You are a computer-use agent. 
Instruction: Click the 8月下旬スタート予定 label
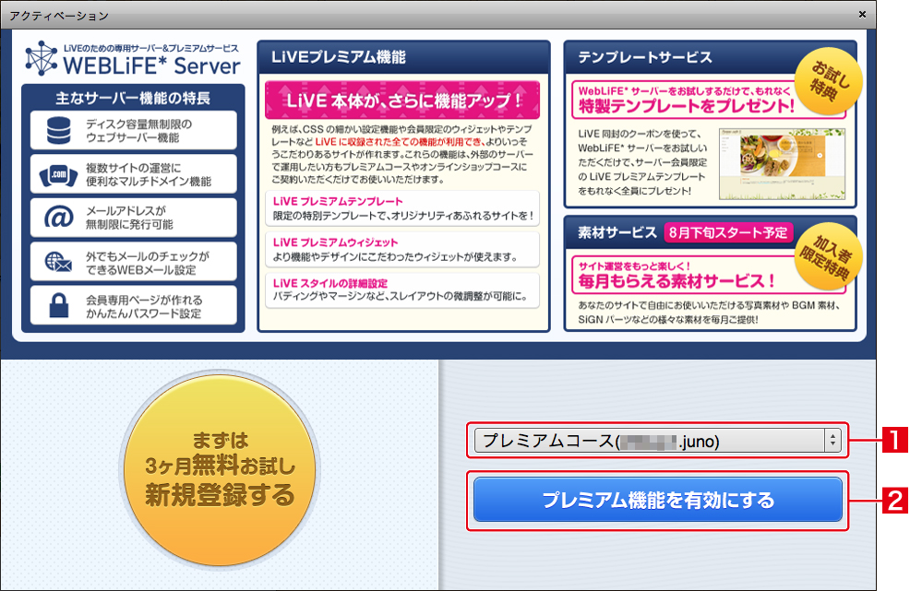point(728,232)
